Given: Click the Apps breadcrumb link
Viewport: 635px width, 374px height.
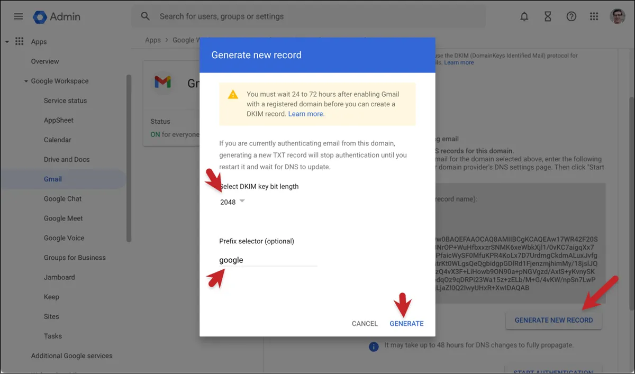Looking at the screenshot, I should [153, 40].
